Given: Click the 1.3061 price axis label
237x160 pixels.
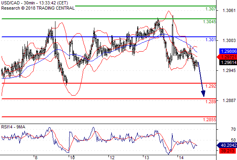Looking at the screenshot, I should coord(229,10).
